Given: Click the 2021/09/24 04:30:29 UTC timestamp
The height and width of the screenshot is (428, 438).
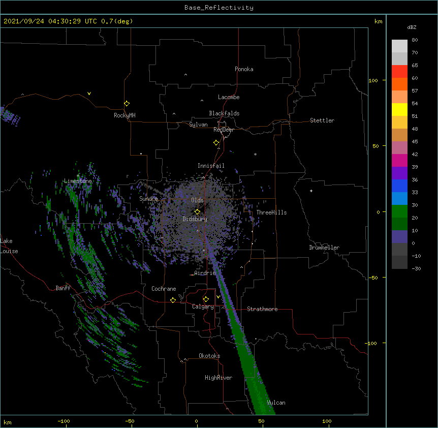Looking at the screenshot, I should [x=50, y=21].
